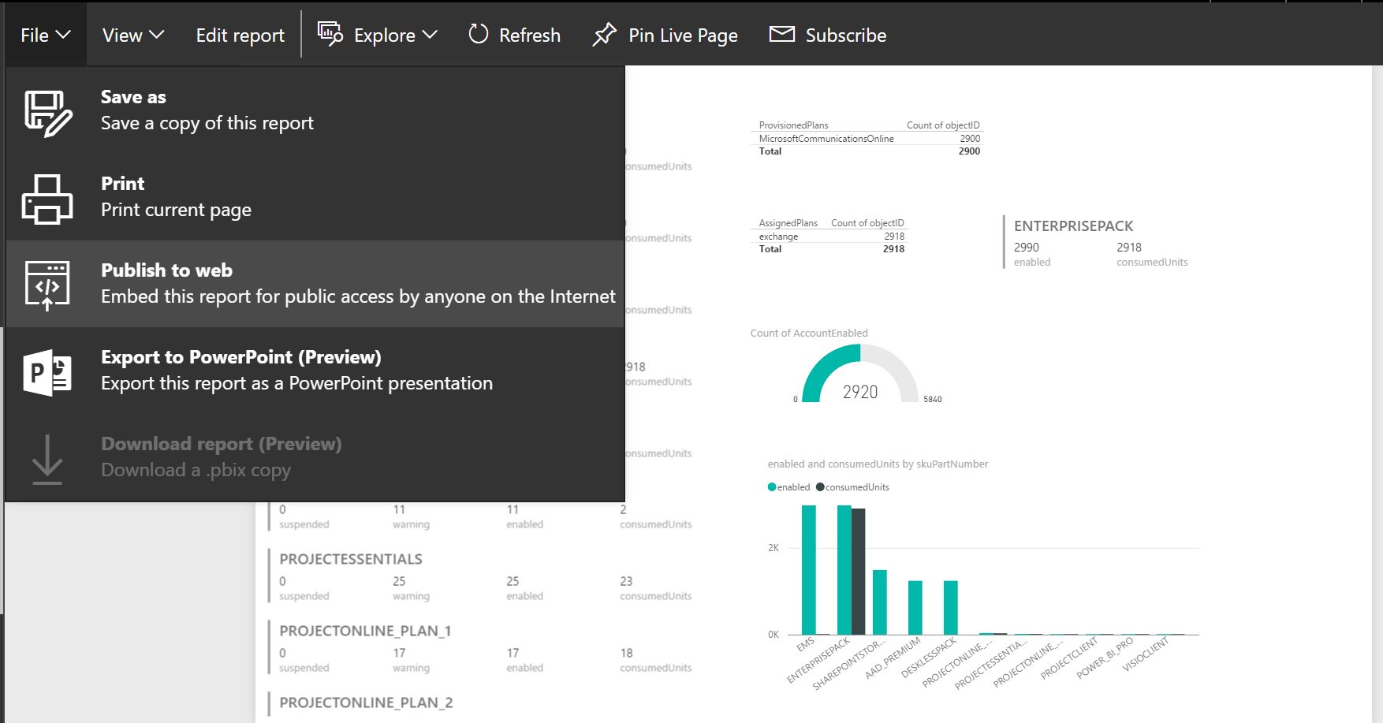
Task: Expand the Explore dropdown chevron
Action: [x=430, y=35]
